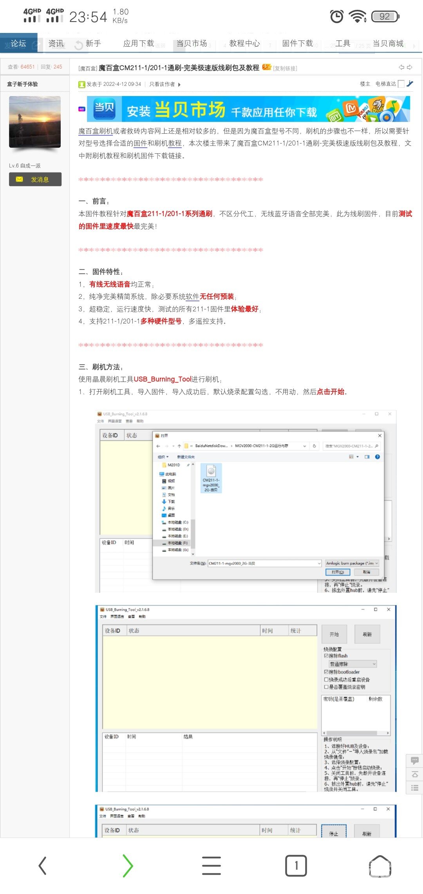Click the floating quick reply speech-bubble icon
Screen dimensions: 423x894
pyautogui.click(x=414, y=761)
